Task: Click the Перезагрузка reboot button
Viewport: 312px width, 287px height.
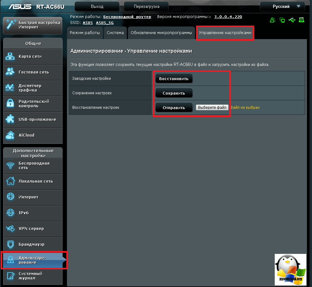Action: click(146, 7)
